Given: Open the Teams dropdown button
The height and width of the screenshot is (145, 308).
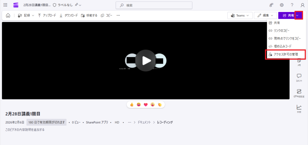Looking at the screenshot, I should [x=240, y=15].
